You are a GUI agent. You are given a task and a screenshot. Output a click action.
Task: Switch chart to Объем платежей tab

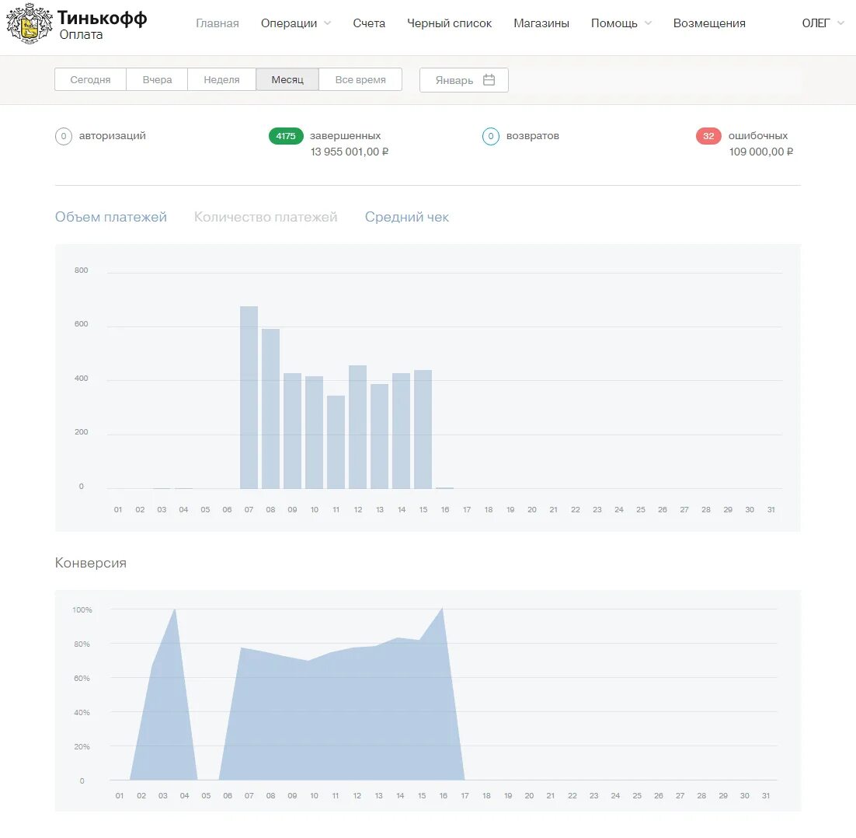111,217
